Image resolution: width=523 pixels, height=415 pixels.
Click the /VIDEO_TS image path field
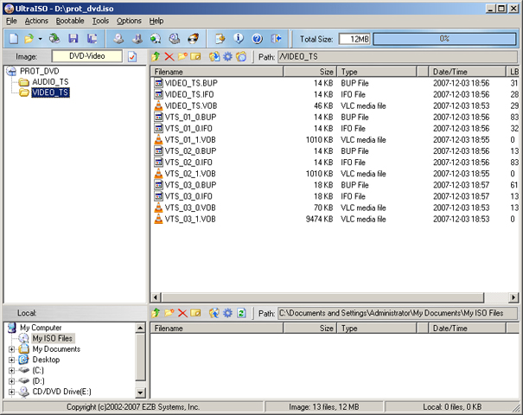(398, 57)
